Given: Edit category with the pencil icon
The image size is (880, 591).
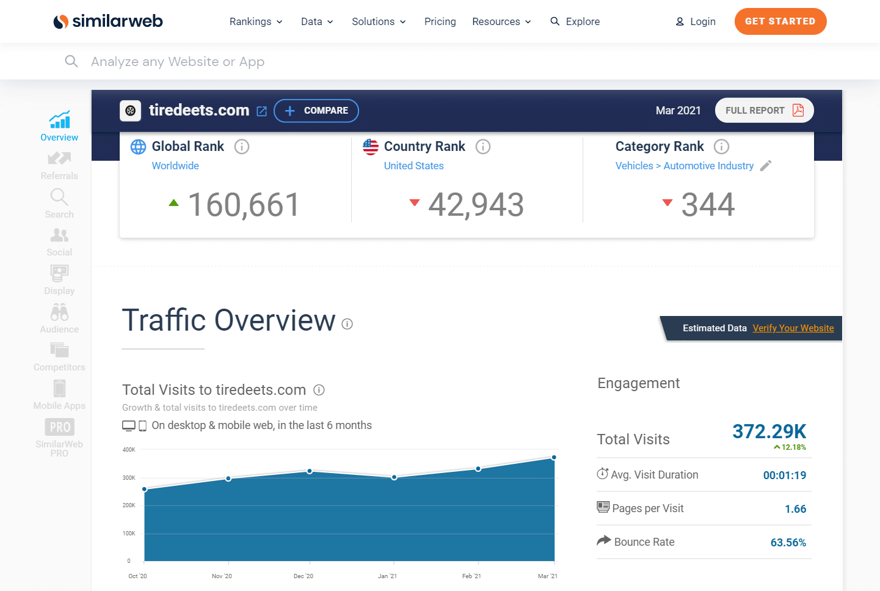Looking at the screenshot, I should (766, 166).
